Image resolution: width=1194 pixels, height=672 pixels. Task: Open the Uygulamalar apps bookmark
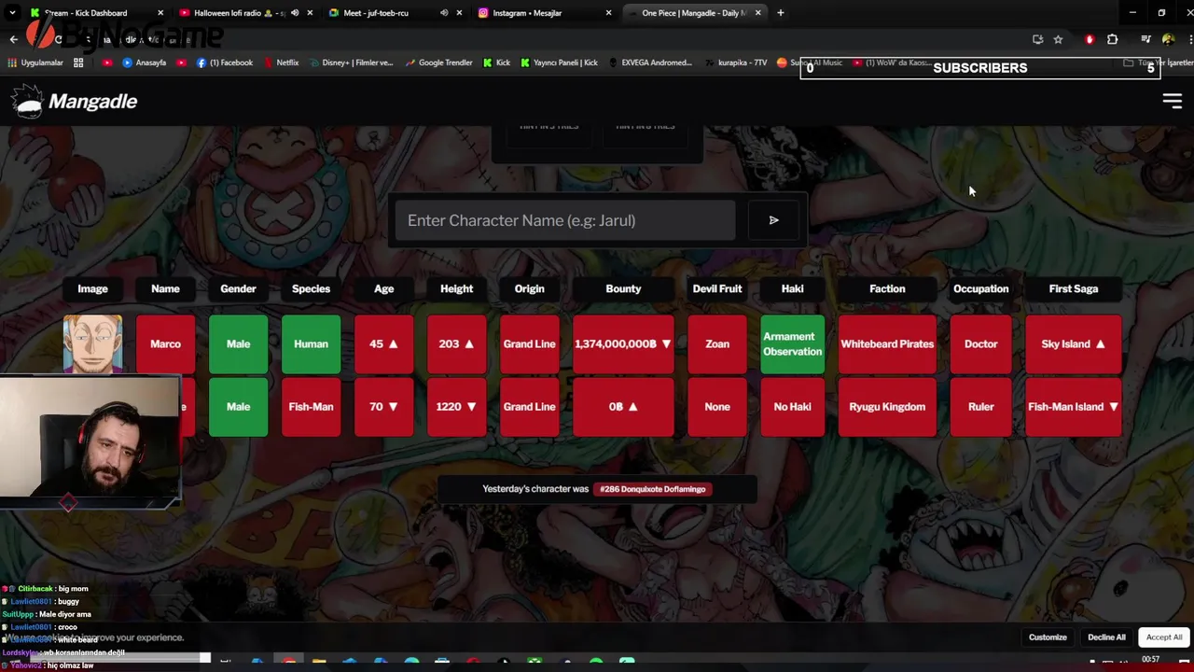(x=35, y=63)
